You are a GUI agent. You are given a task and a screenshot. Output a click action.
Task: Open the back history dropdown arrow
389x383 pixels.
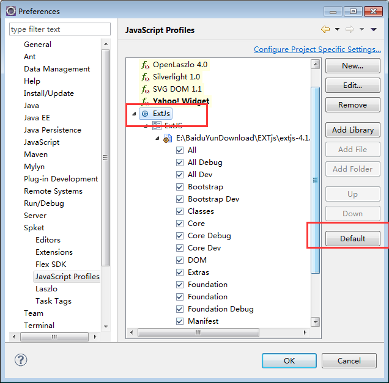click(x=337, y=29)
